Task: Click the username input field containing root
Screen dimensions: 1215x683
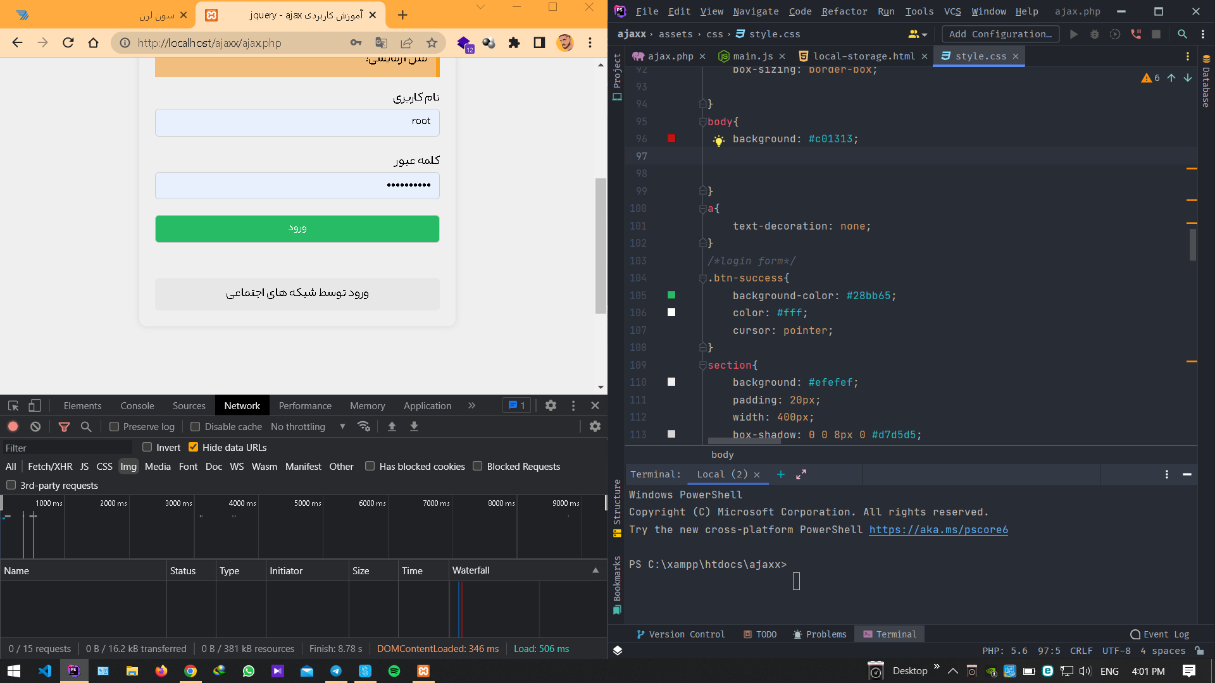Action: point(297,123)
